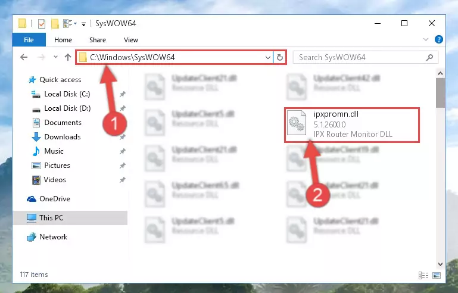Click the Network icon in sidebar
458x293 pixels.
pos(32,237)
